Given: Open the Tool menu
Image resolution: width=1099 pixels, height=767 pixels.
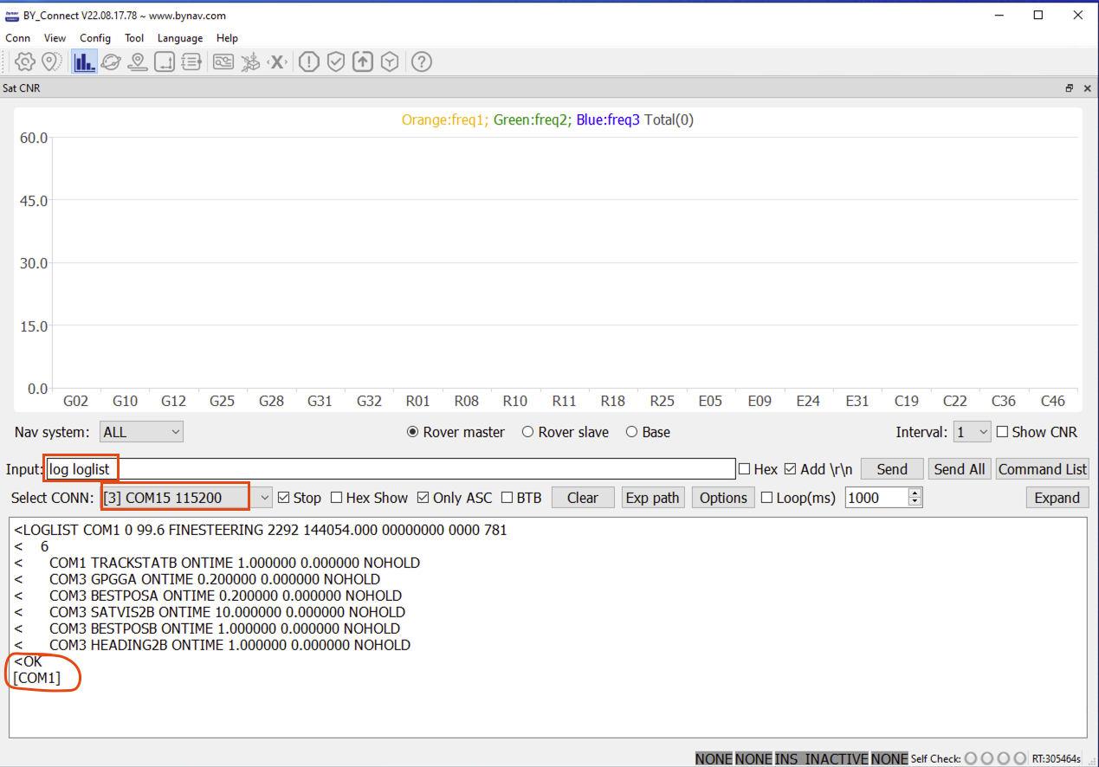Looking at the screenshot, I should (x=134, y=38).
